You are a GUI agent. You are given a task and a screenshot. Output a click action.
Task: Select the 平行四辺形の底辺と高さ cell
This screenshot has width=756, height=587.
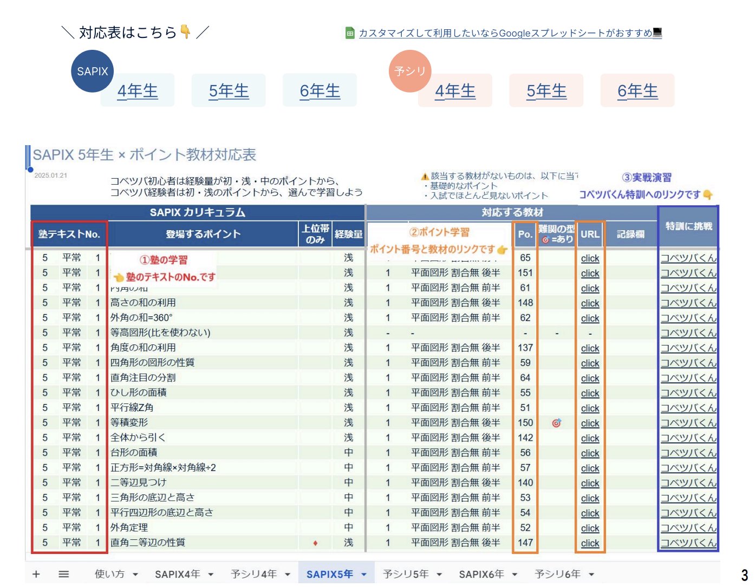(204, 513)
